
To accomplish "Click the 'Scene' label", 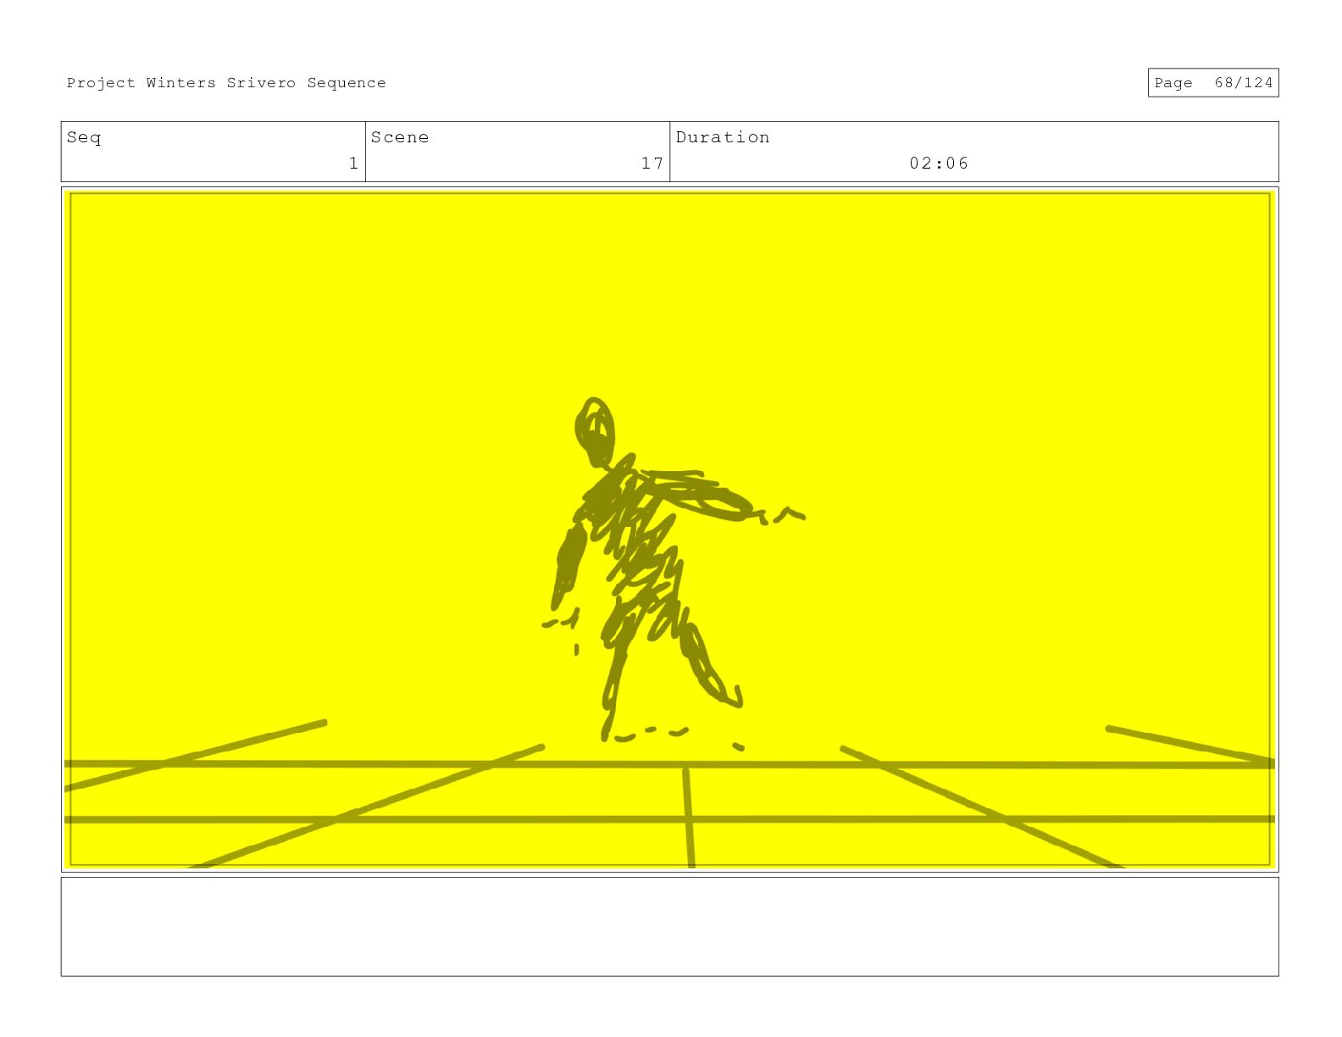I will [400, 137].
